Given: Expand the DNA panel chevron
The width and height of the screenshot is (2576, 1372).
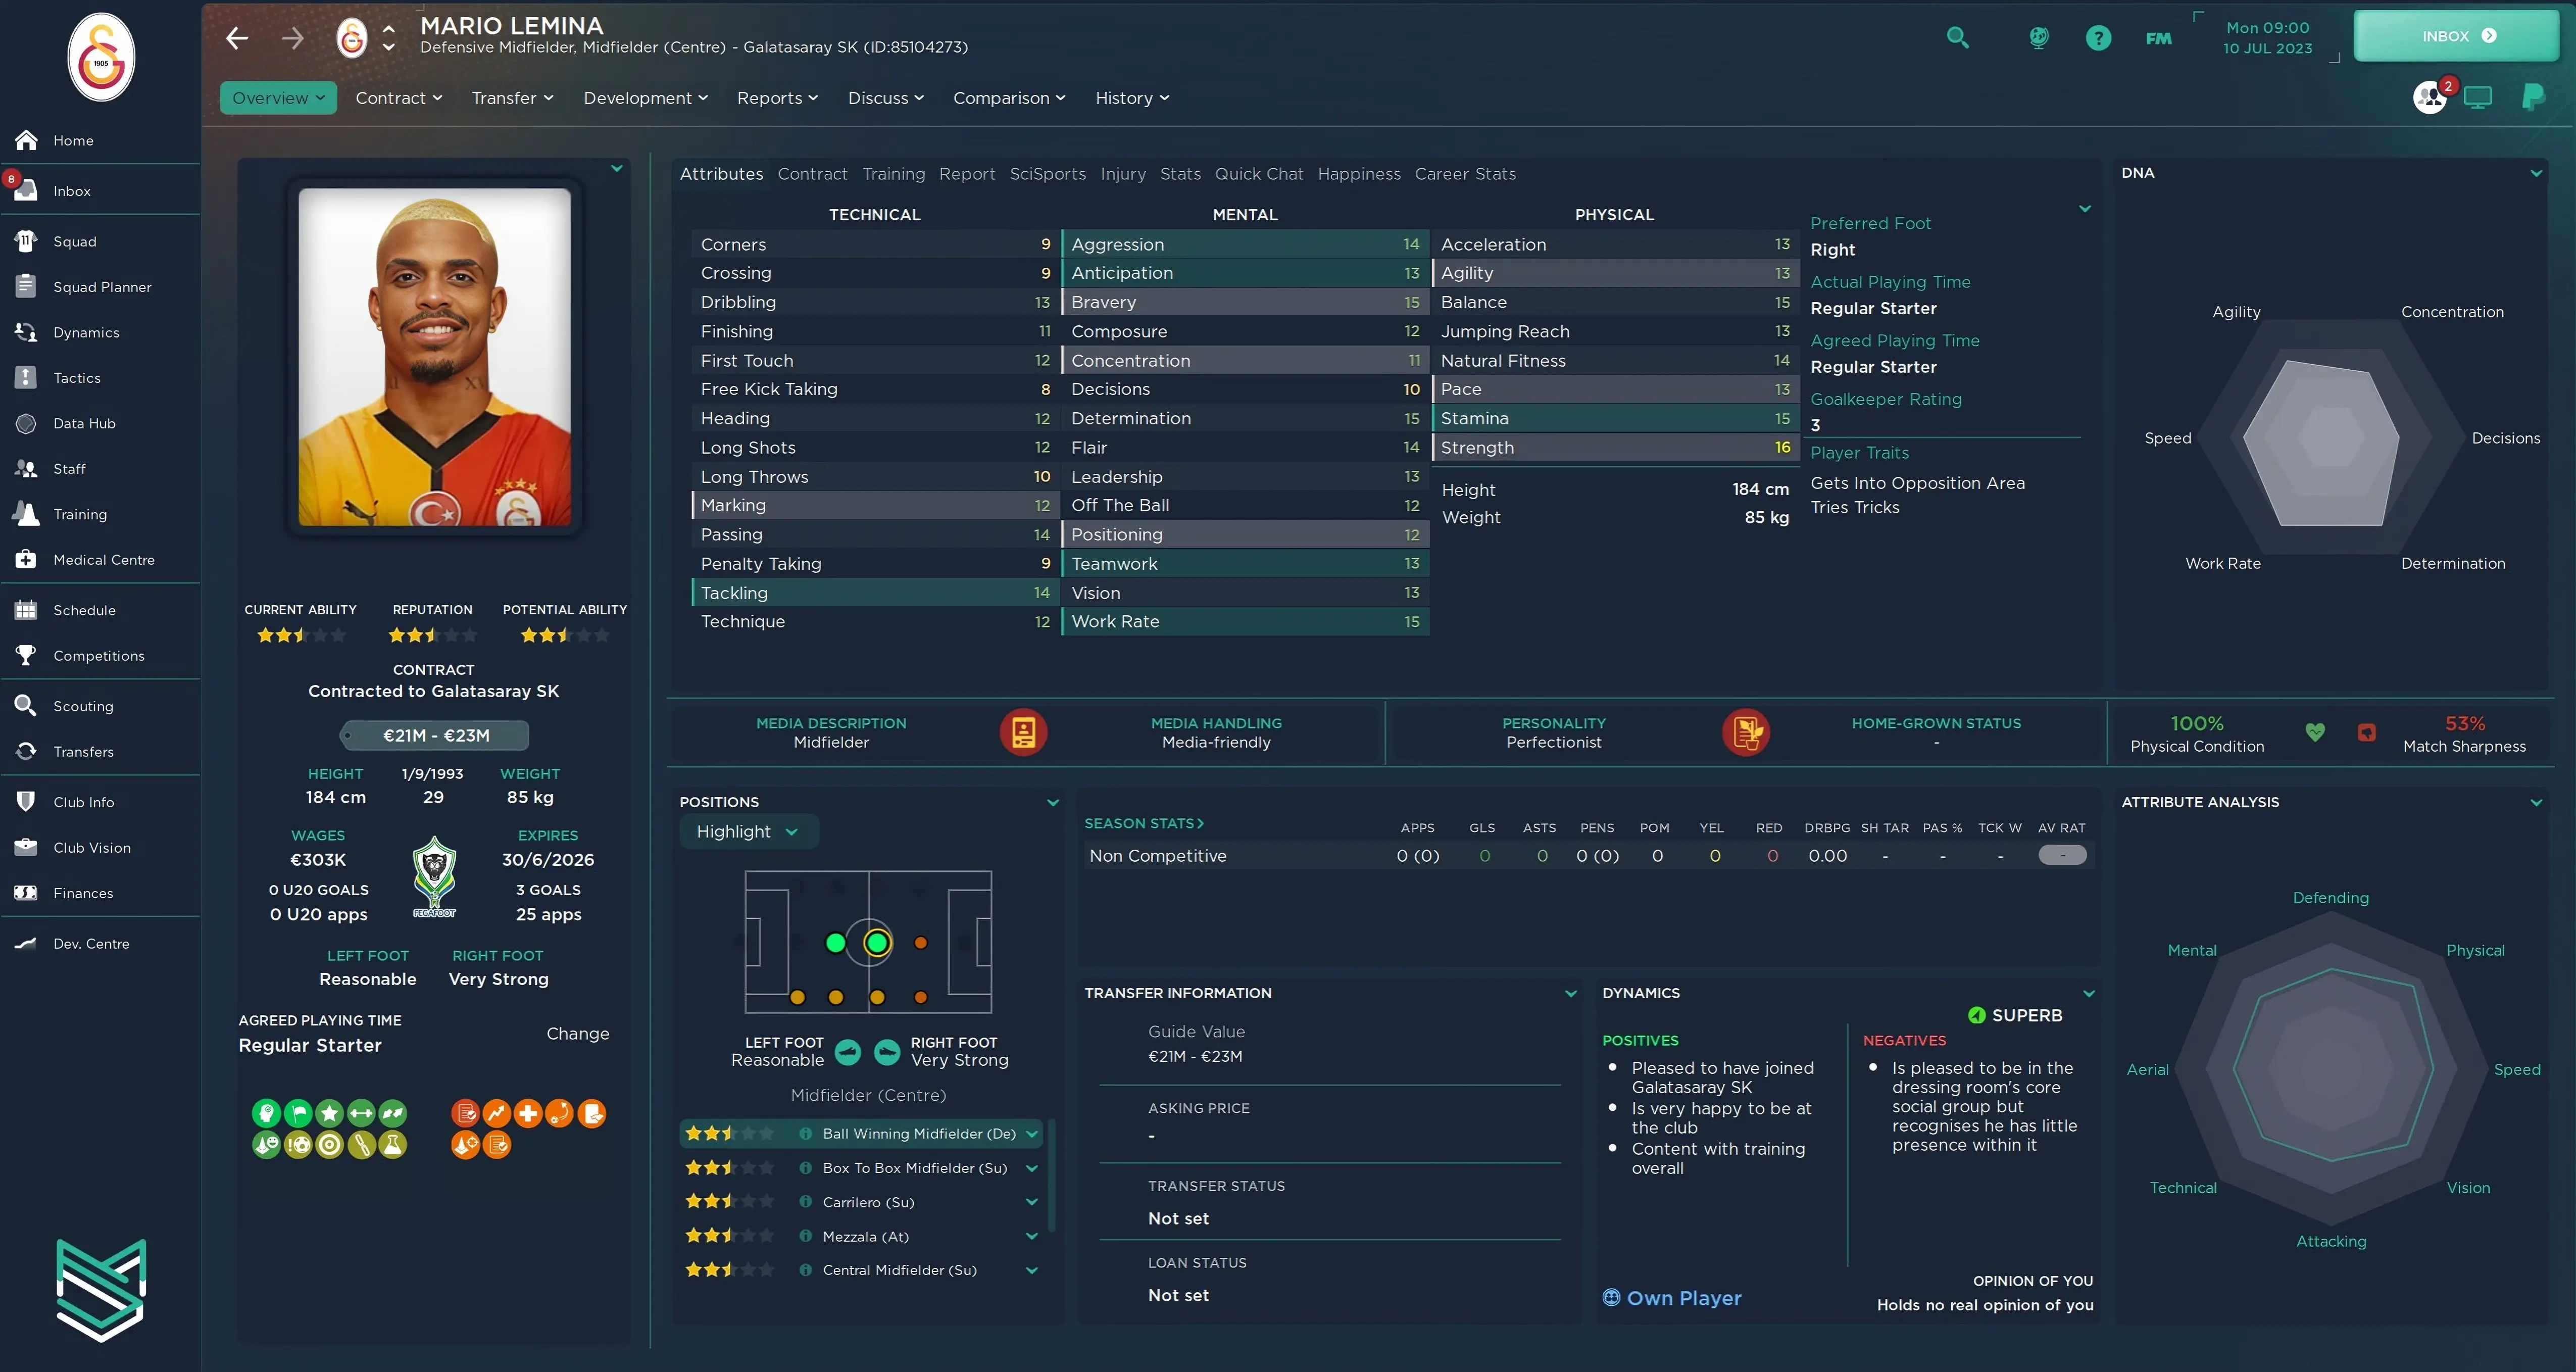Looking at the screenshot, I should click(2536, 173).
